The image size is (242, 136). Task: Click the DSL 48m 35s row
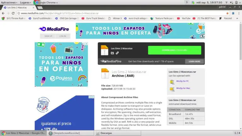pyautogui.click(x=186, y=119)
